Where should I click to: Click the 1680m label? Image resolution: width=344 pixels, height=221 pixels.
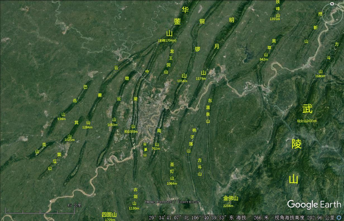320,76
